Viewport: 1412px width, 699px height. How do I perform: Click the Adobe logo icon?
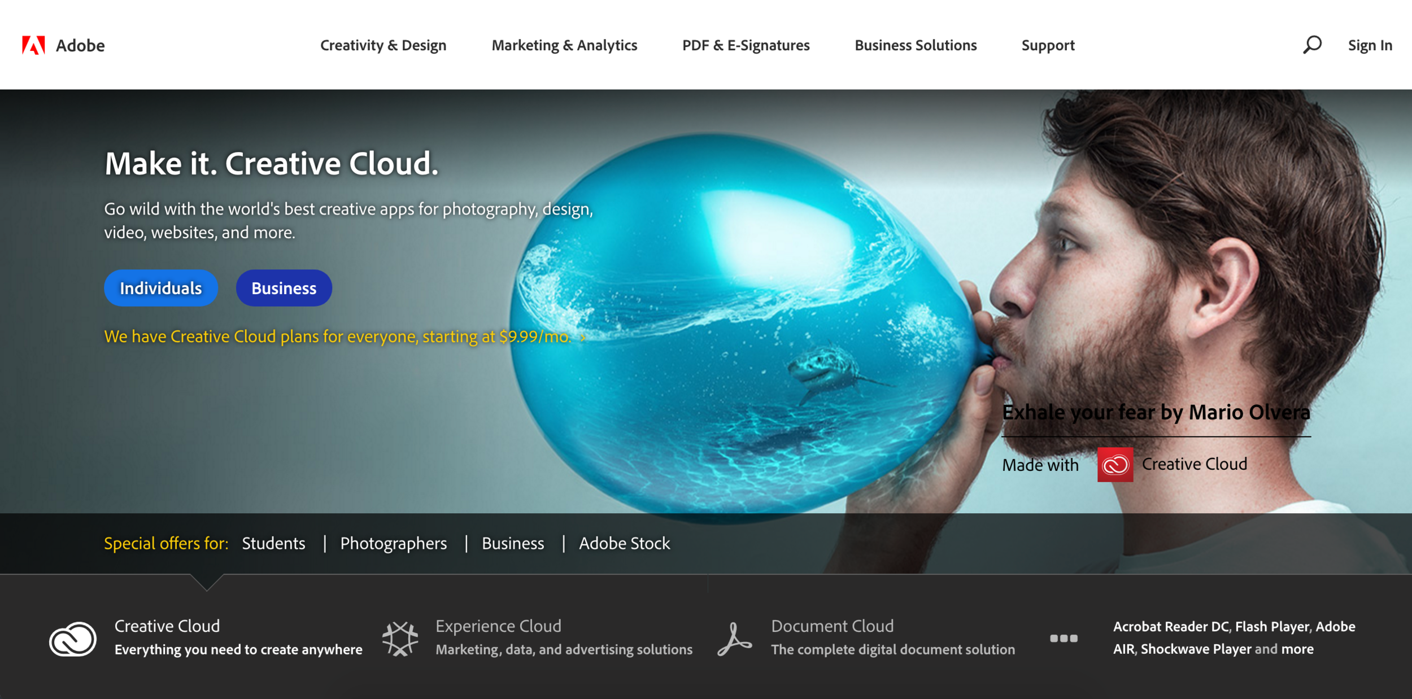(33, 45)
